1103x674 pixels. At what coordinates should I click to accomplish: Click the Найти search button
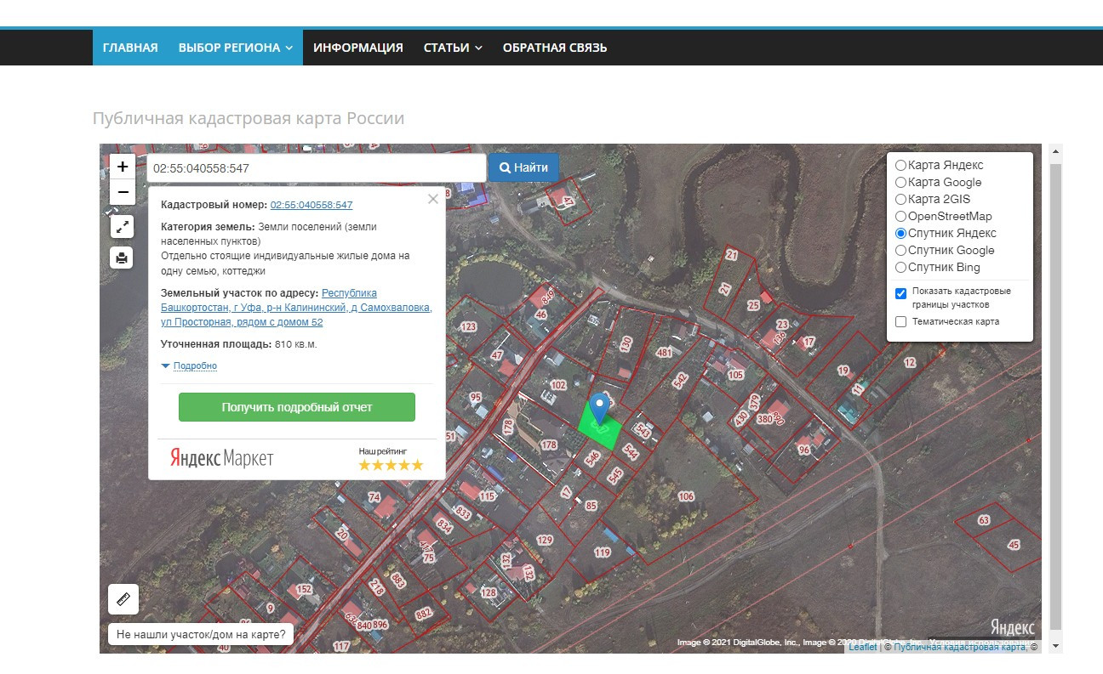pyautogui.click(x=523, y=167)
